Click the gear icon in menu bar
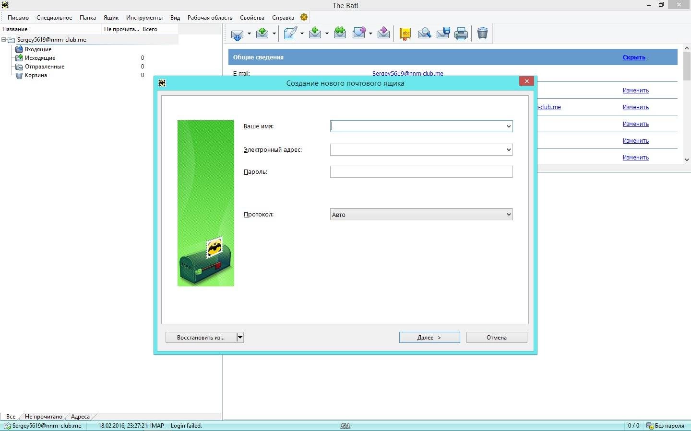 [304, 17]
